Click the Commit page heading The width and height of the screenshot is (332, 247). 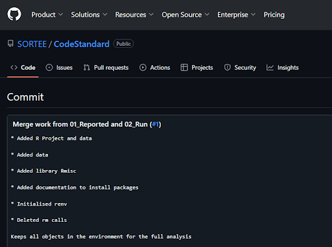25,97
